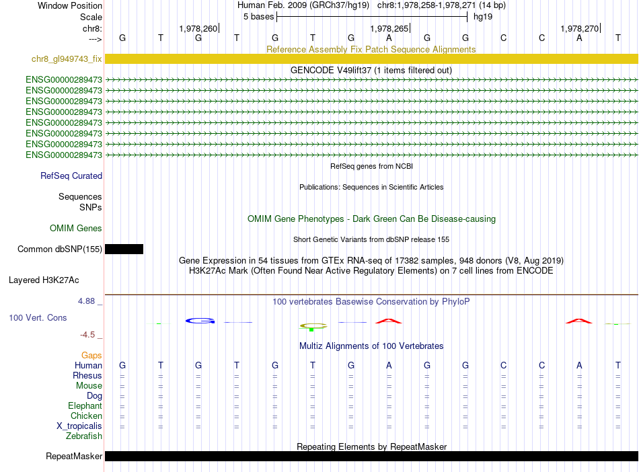The image size is (639, 472).
Task: Click the ---> sequence direction arrow
Action: pos(96,39)
